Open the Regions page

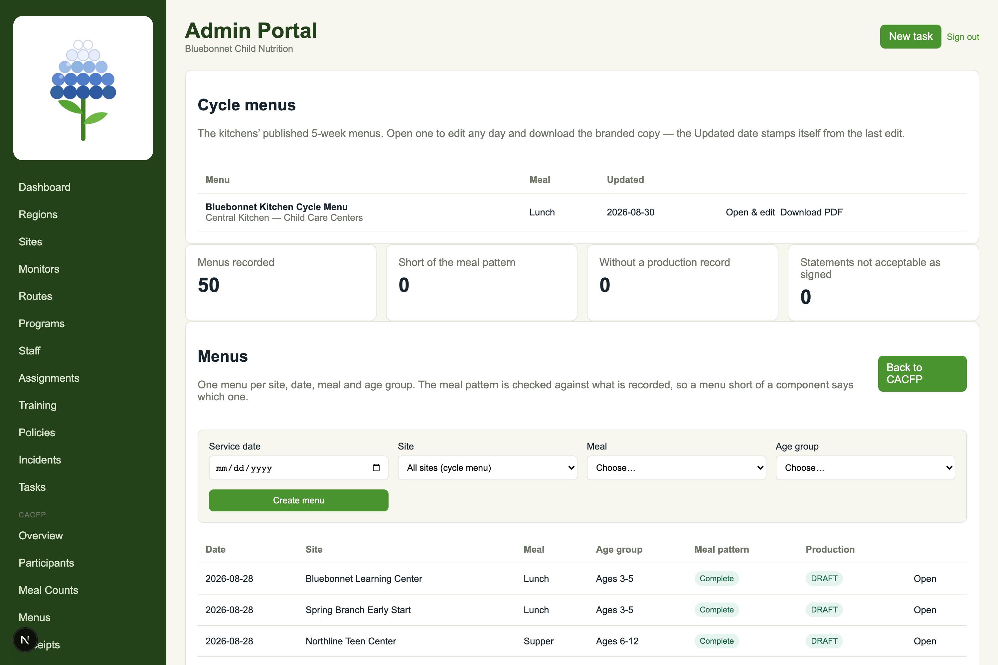38,214
